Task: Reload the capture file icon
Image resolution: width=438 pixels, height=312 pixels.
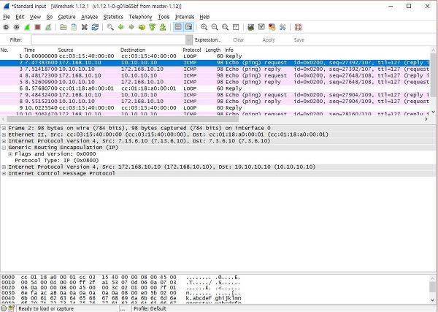Action: tap(95, 27)
